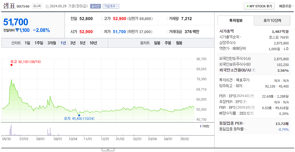Add to MY STOCK 추가
295x152 pixels.
coord(259,6)
